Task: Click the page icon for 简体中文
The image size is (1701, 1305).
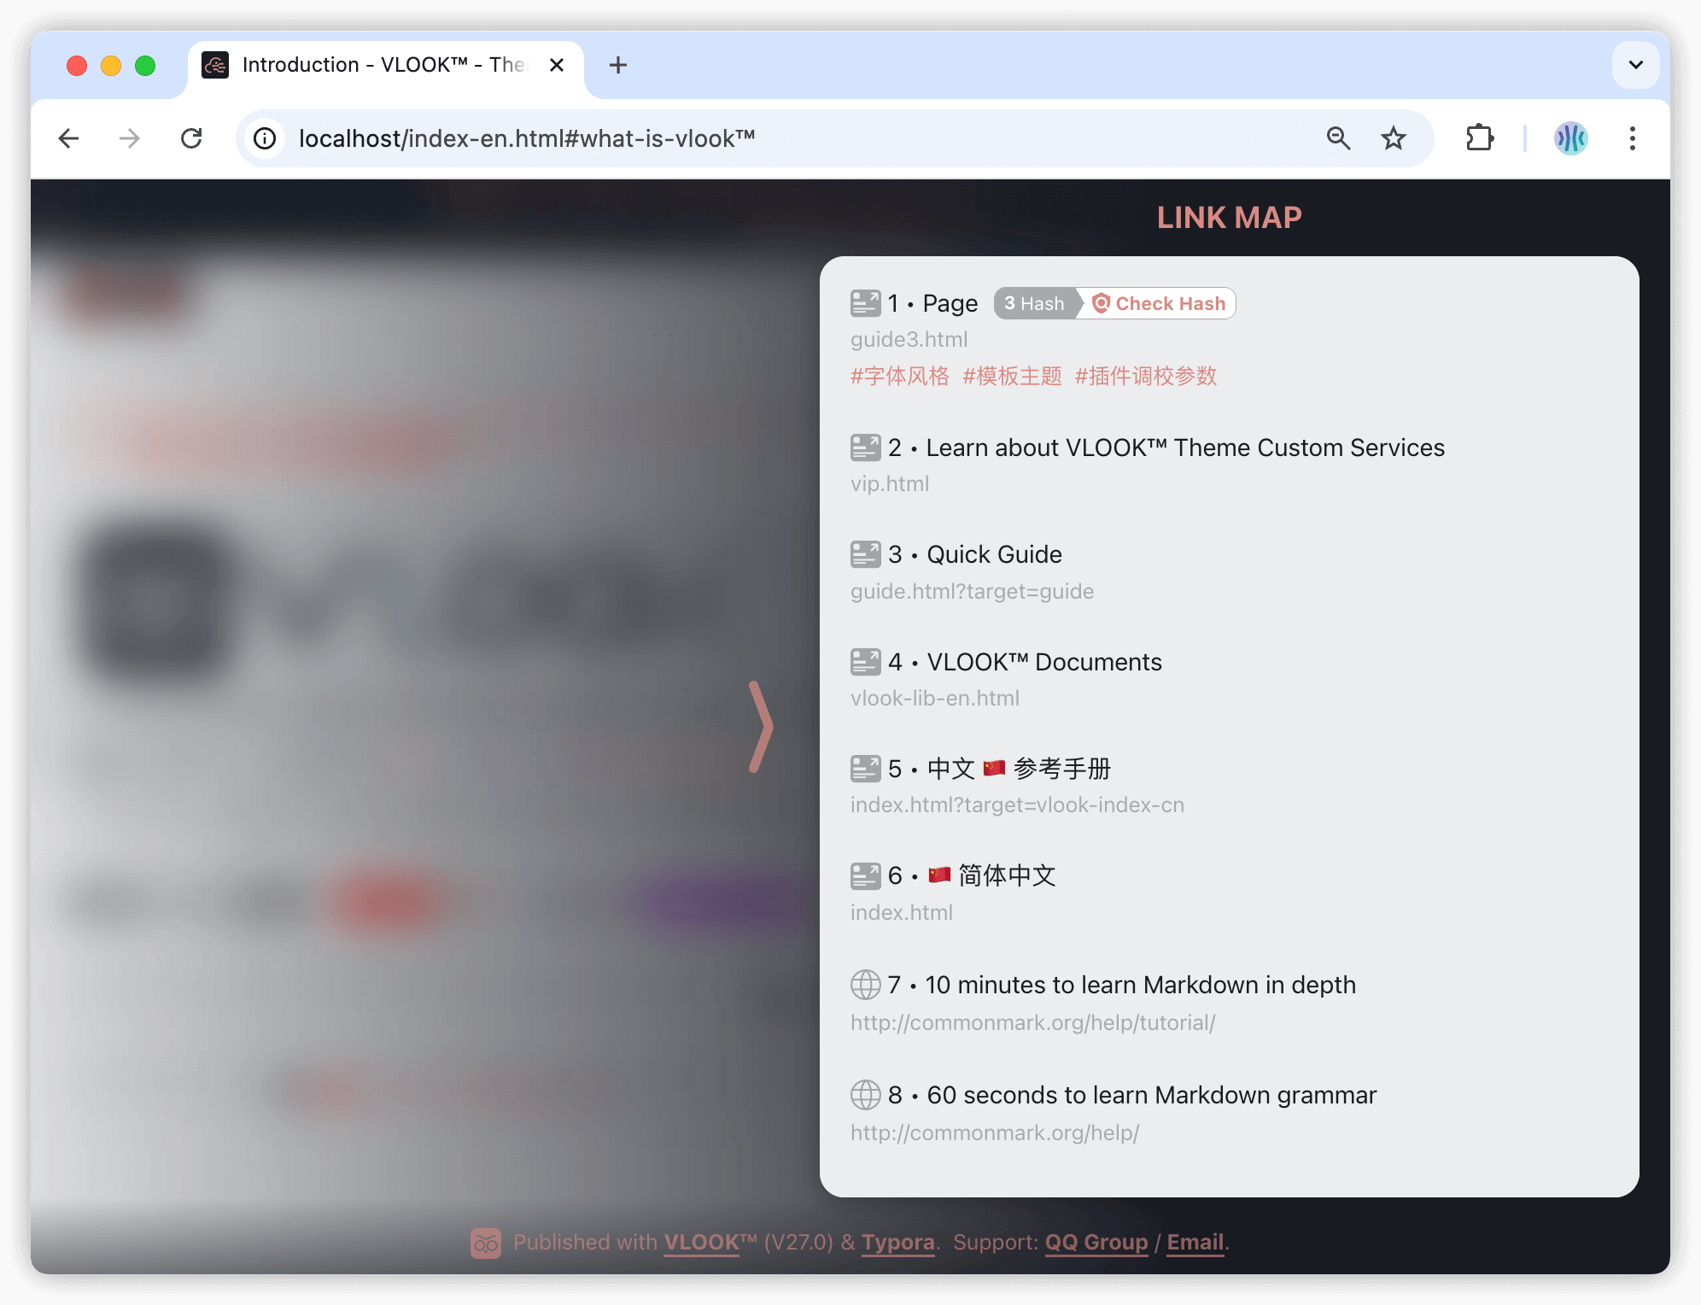Action: tap(865, 875)
